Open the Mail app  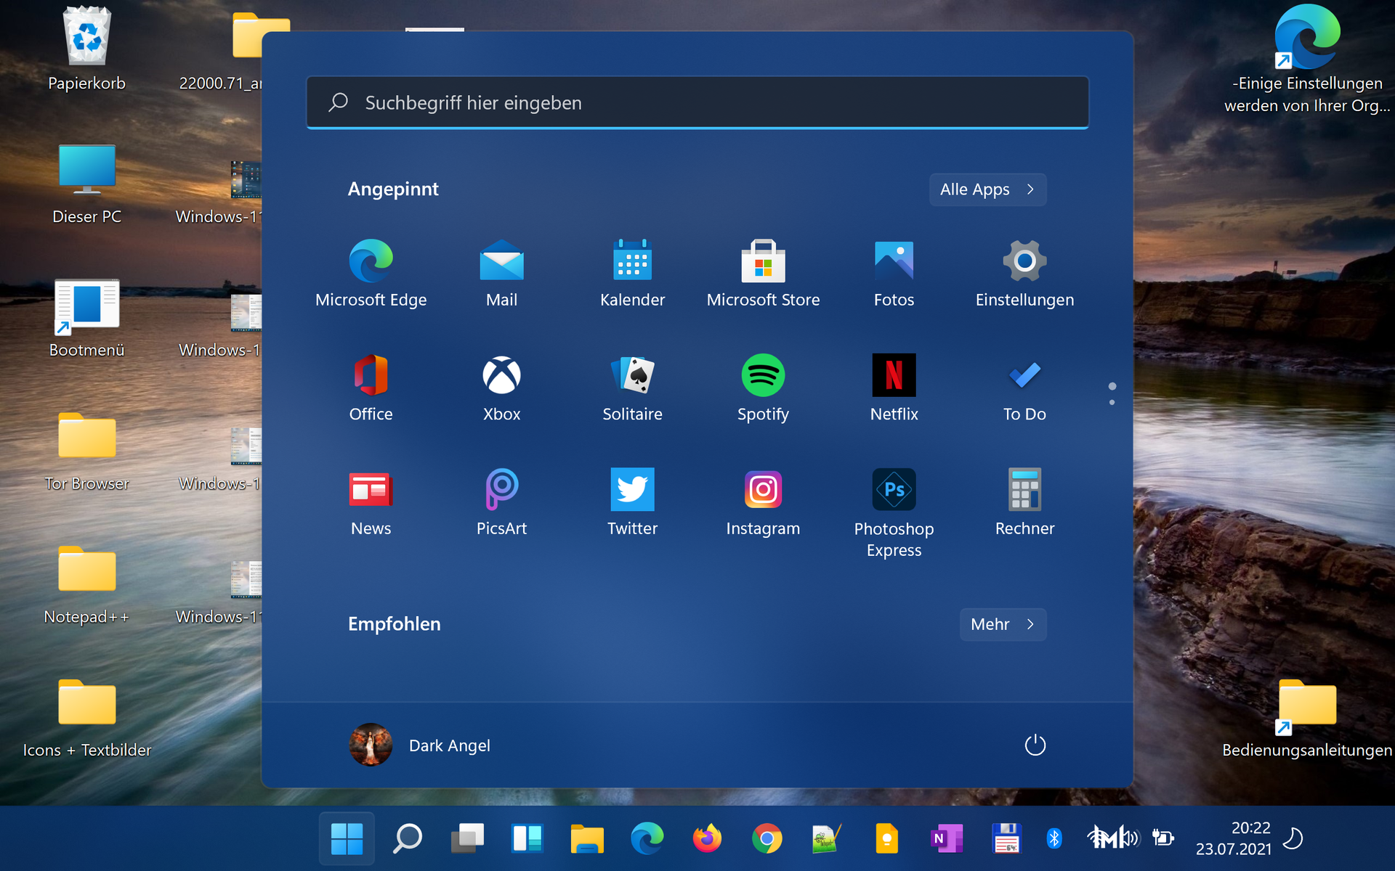pos(501,274)
